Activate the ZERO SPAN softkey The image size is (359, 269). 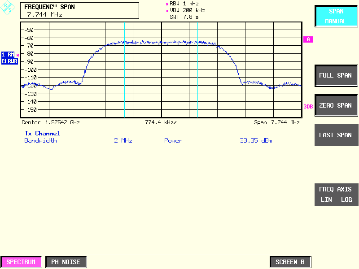[x=335, y=105]
